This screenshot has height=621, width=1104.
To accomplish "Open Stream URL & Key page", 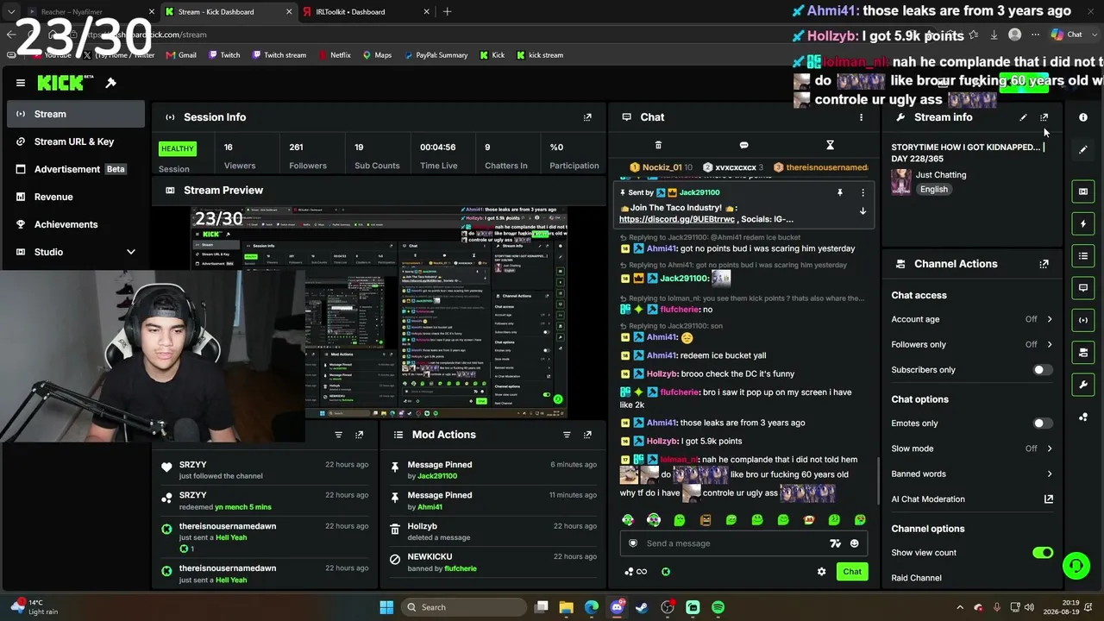I will (76, 141).
